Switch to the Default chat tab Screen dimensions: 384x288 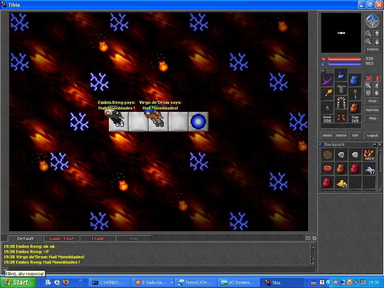[x=25, y=238]
